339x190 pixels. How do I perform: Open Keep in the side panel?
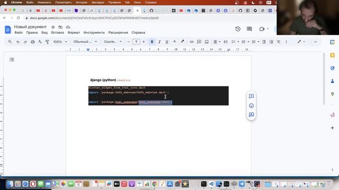point(332,55)
